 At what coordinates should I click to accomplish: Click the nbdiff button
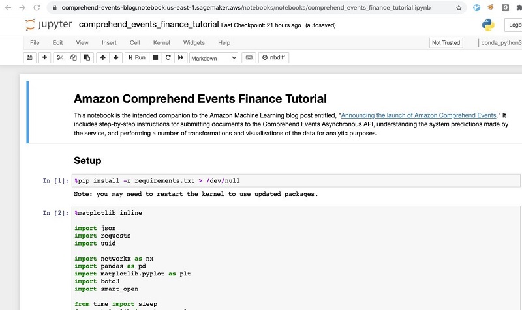(x=273, y=57)
